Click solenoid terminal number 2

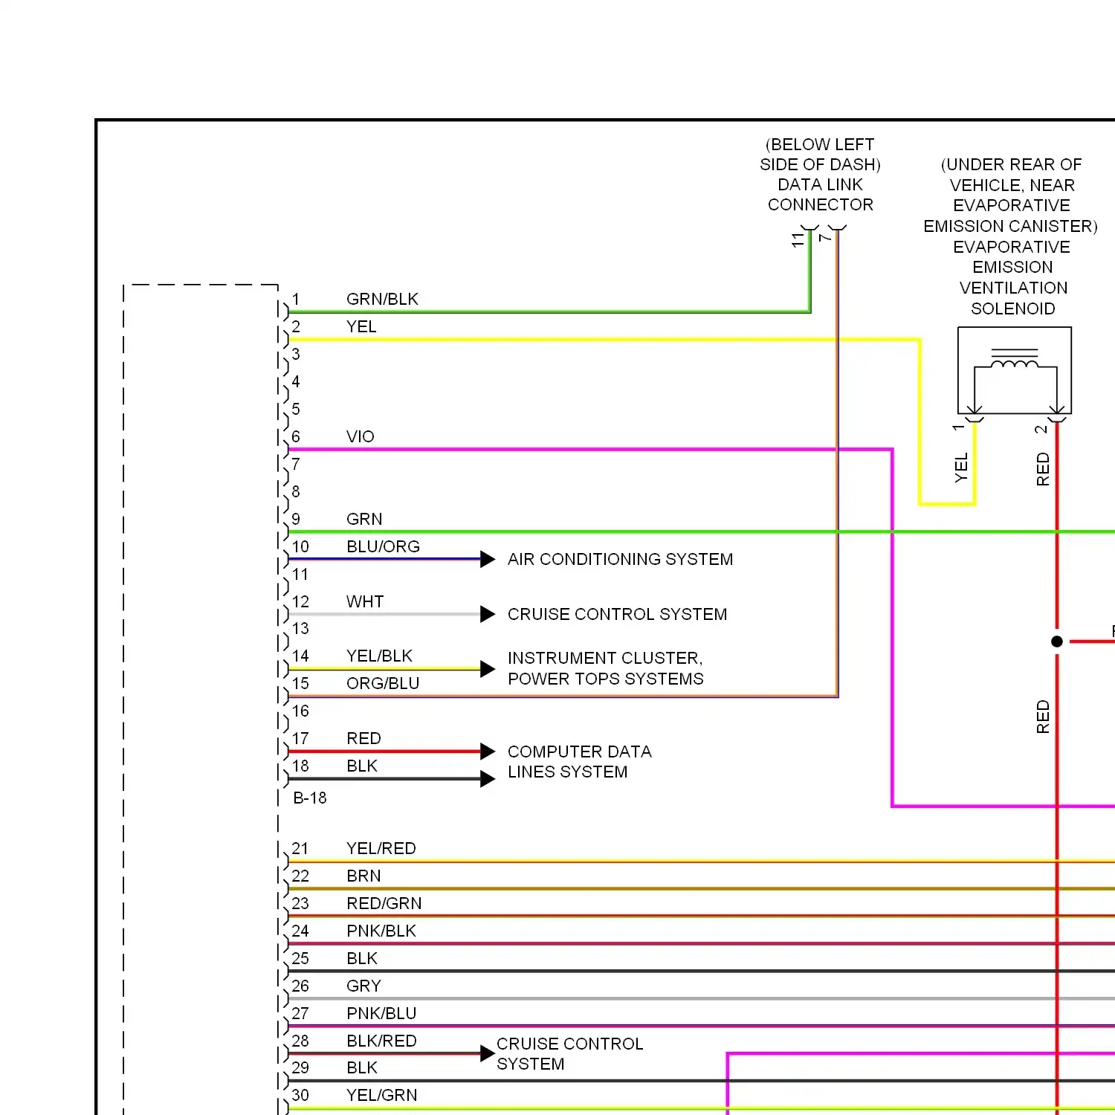point(1041,429)
